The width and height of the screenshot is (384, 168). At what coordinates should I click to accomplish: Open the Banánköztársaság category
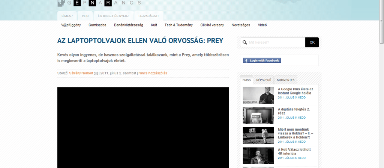[129, 25]
